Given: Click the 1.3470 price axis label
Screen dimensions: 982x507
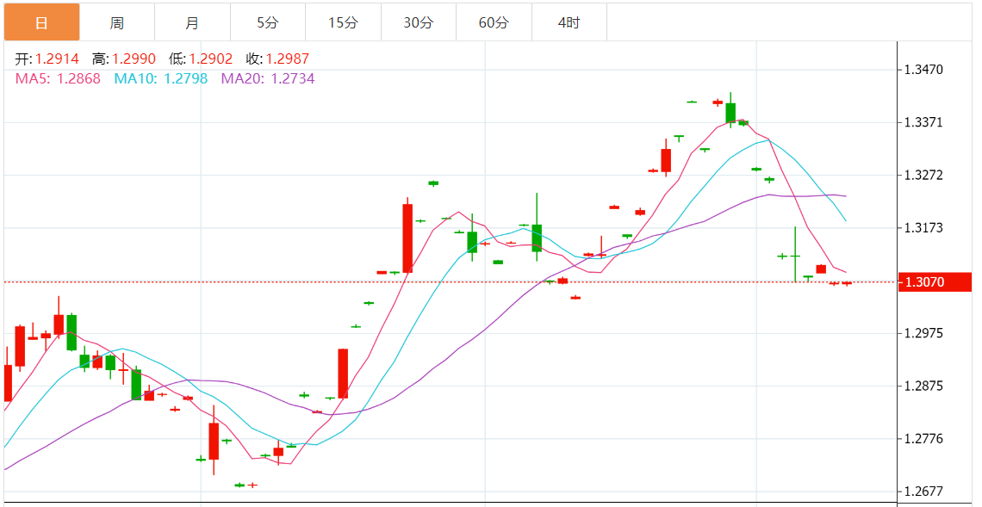Looking at the screenshot, I should [x=924, y=70].
